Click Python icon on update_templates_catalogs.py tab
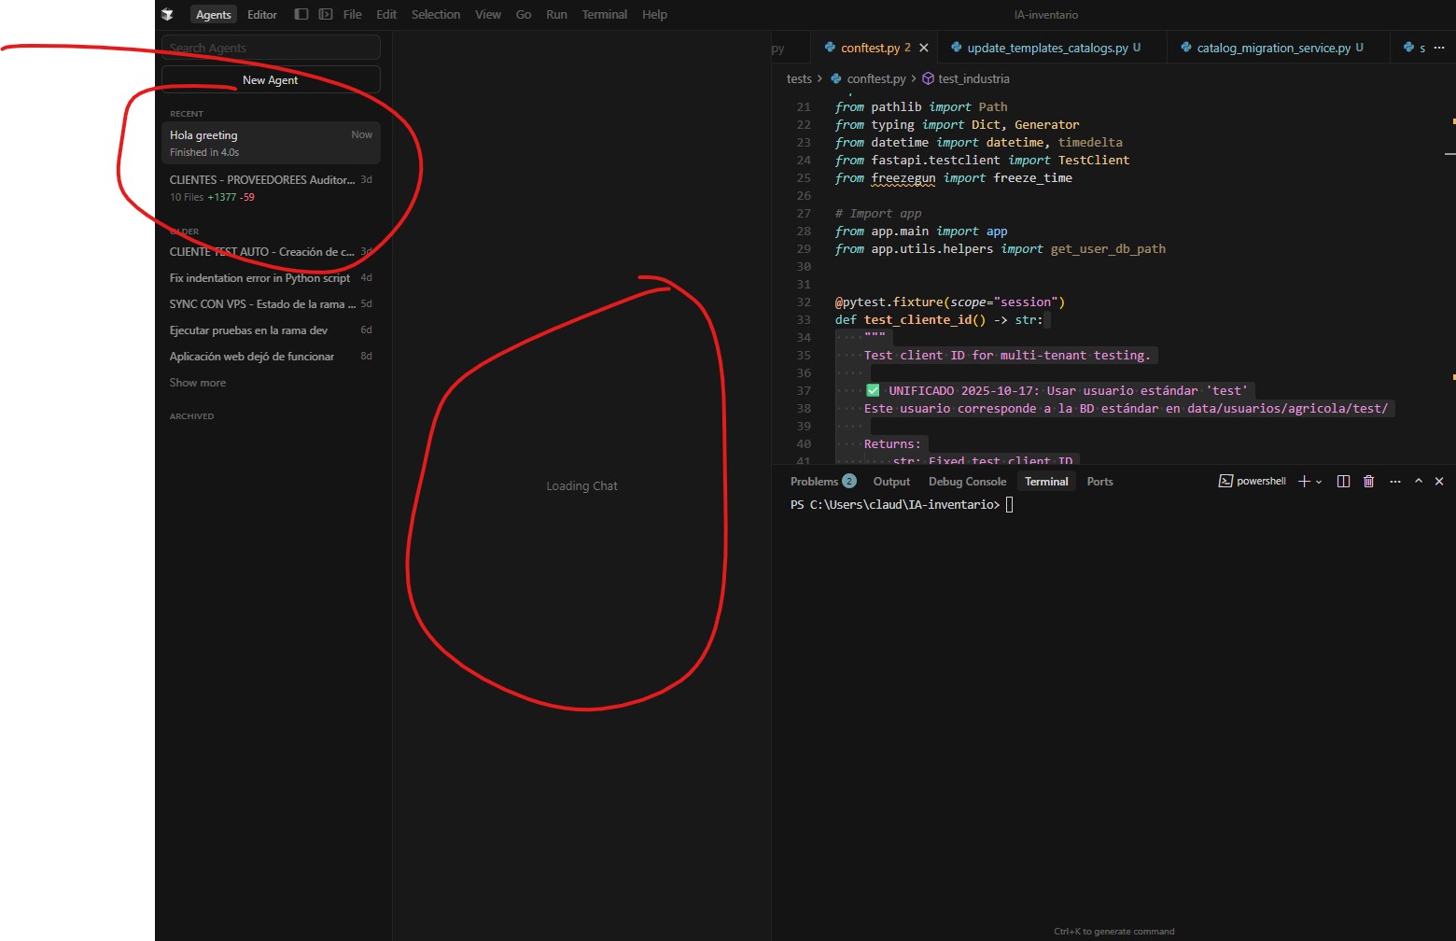This screenshot has height=941, width=1456. [x=957, y=48]
